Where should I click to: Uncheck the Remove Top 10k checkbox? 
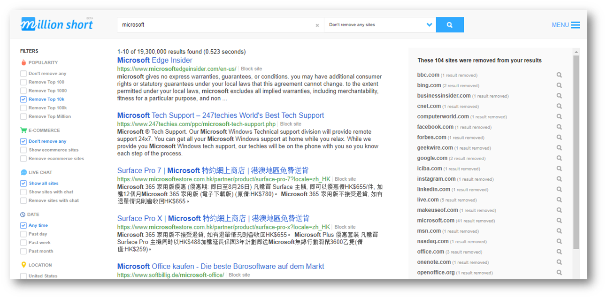click(x=23, y=99)
